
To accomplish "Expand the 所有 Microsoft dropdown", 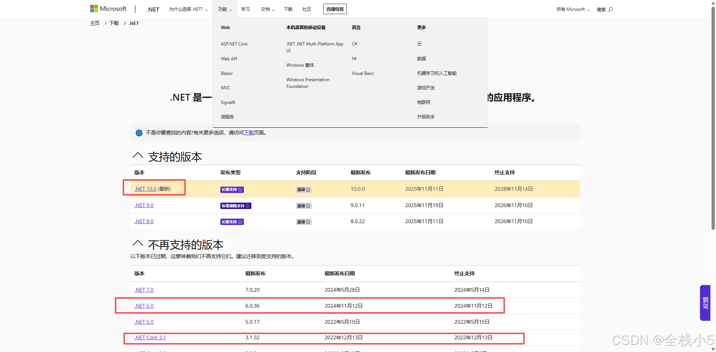I will tap(573, 9).
